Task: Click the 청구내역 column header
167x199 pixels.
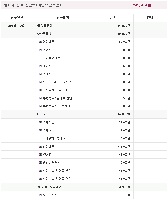Action: click(x=63, y=17)
